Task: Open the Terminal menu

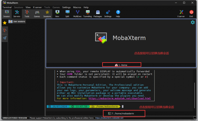Action: [x=7, y=7]
